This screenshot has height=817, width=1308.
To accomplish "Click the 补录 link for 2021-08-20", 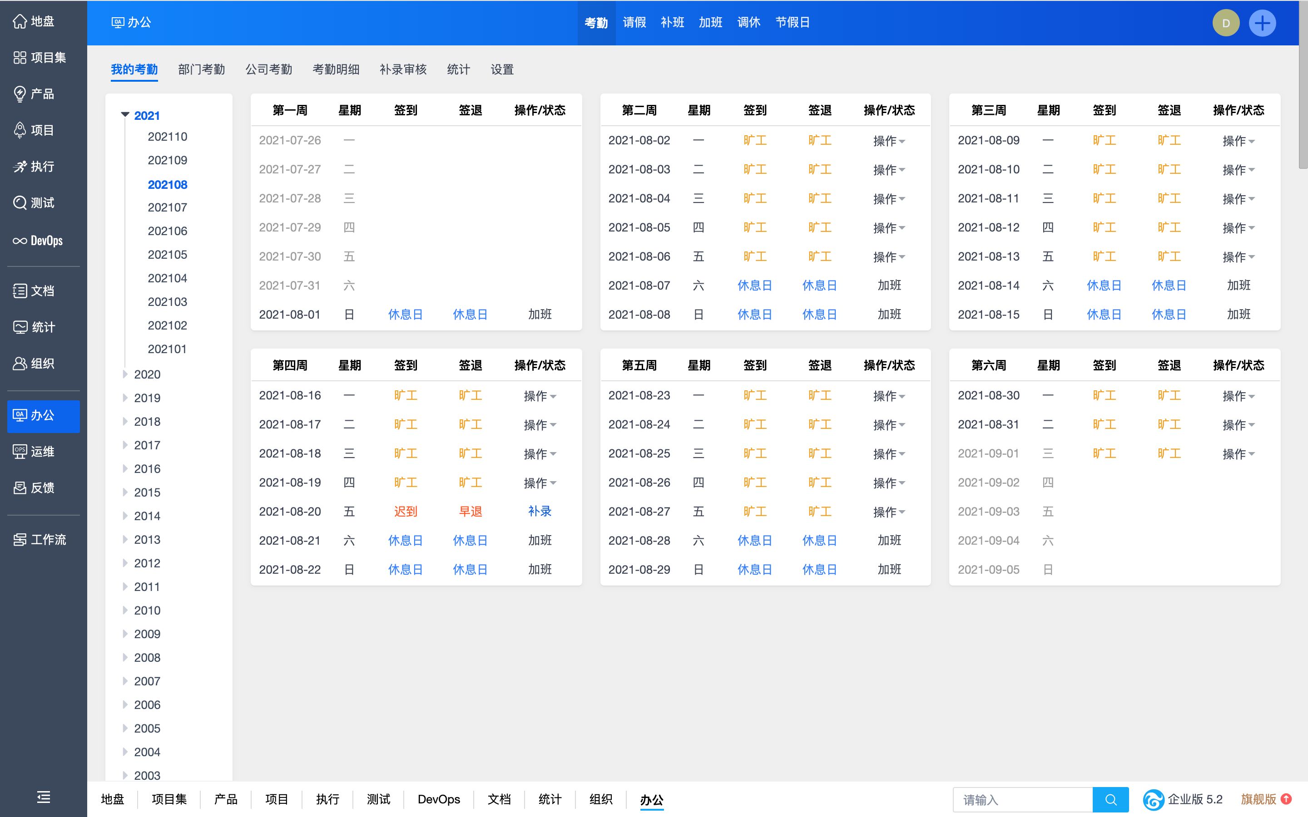I will [x=540, y=511].
